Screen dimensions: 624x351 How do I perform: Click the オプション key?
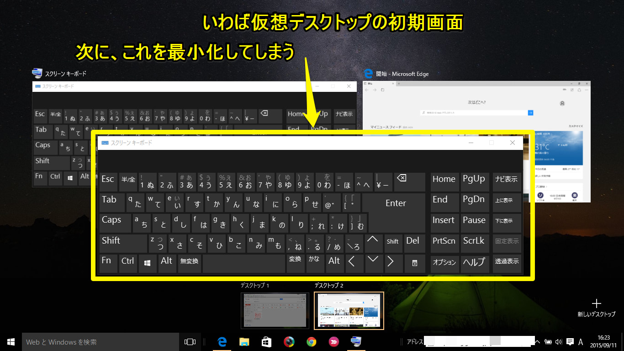pos(444,263)
